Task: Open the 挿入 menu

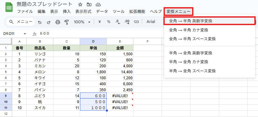Action: 67,12
